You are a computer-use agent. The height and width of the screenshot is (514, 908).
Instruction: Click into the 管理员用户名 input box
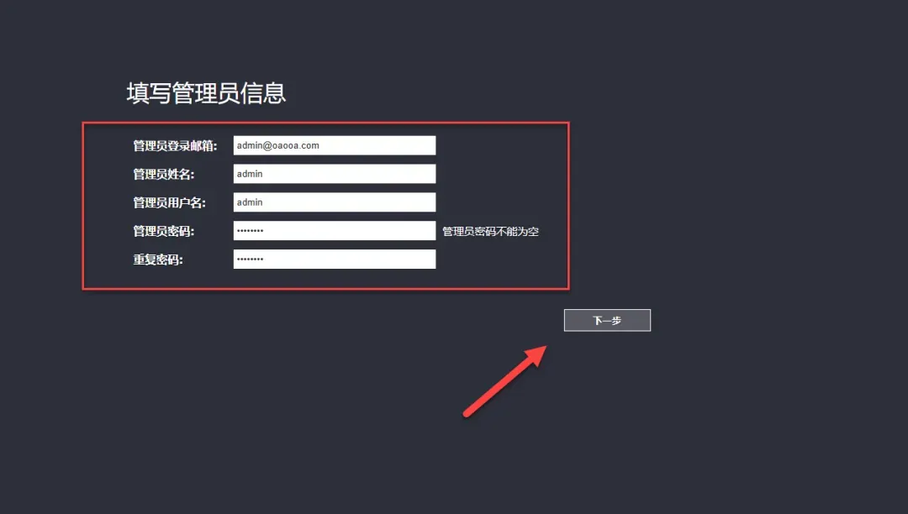coord(334,202)
